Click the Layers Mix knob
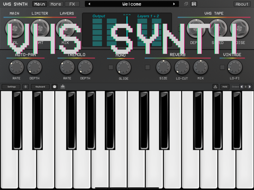Image resolution: width=254 pixels, height=190 pixels. click(x=65, y=28)
